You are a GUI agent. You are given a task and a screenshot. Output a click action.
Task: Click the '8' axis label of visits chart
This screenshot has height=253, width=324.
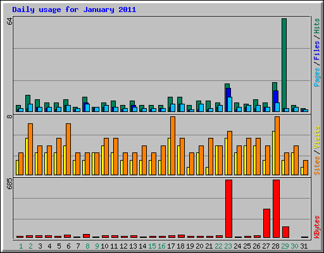(9, 116)
